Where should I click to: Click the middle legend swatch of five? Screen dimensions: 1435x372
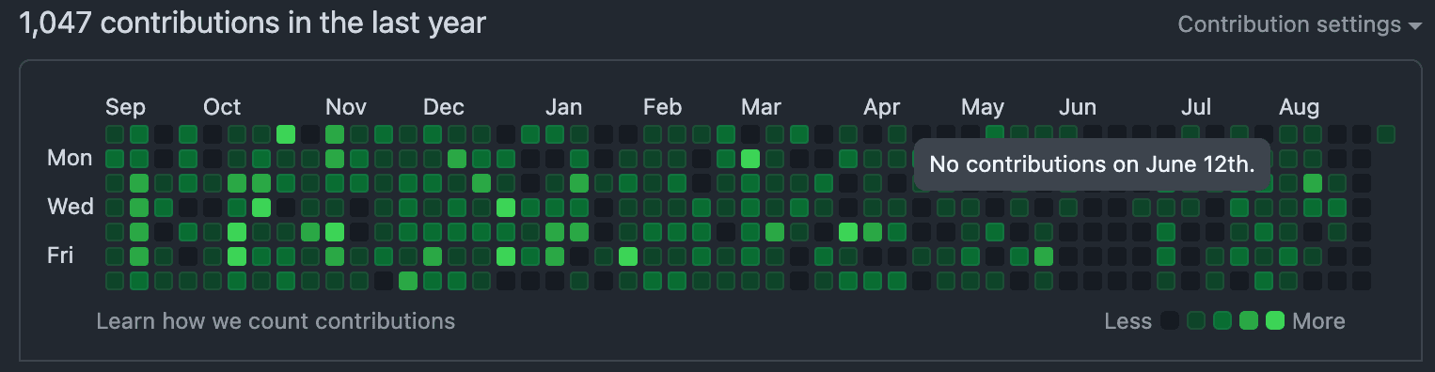tap(1222, 321)
